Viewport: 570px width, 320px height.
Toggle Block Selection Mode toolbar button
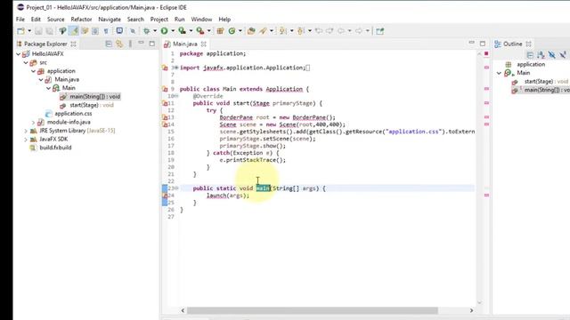coord(95,31)
